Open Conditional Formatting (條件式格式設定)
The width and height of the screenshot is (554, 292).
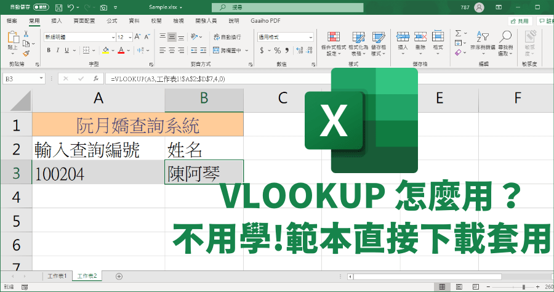click(x=334, y=44)
